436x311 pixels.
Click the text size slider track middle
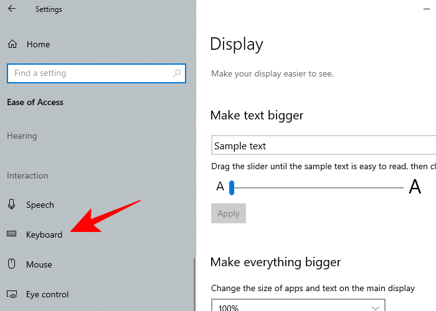pyautogui.click(x=318, y=187)
